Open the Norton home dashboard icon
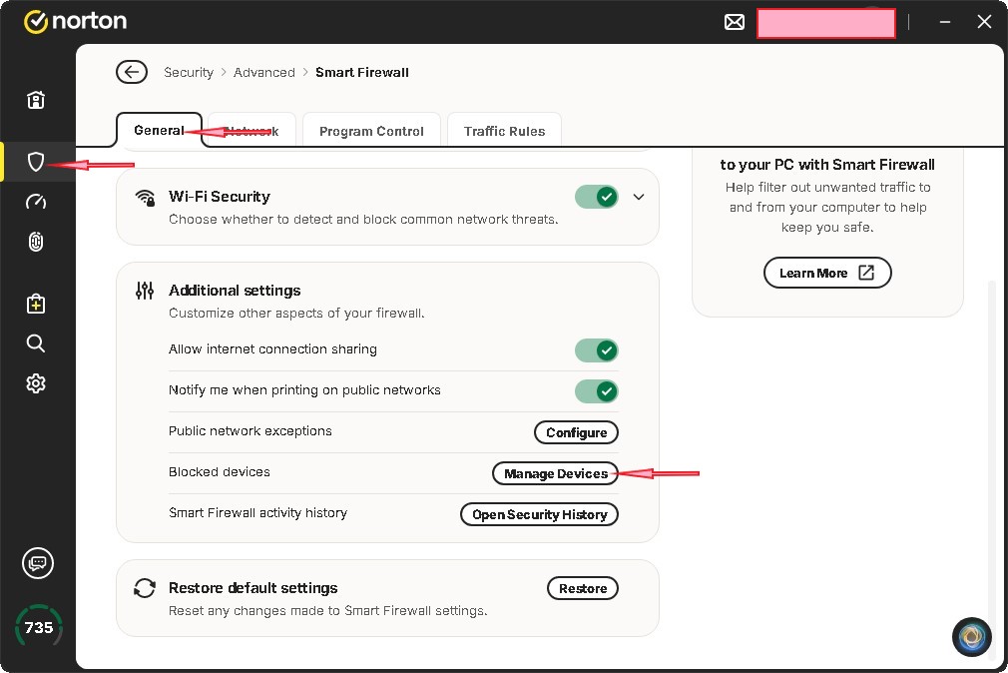 pos(36,100)
